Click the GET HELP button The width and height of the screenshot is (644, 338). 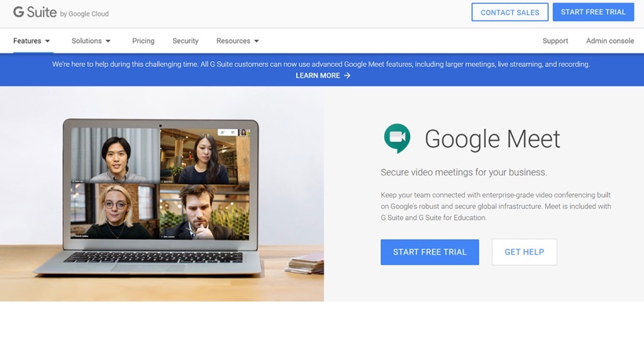(x=524, y=252)
